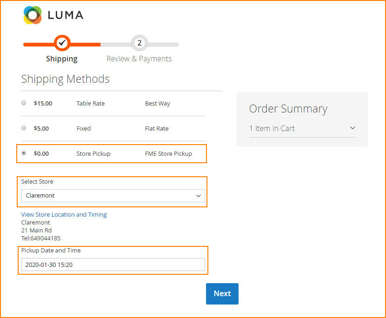Screen dimensions: 386x318
Task: Click the Flat Rate carrier label
Action: click(x=157, y=129)
